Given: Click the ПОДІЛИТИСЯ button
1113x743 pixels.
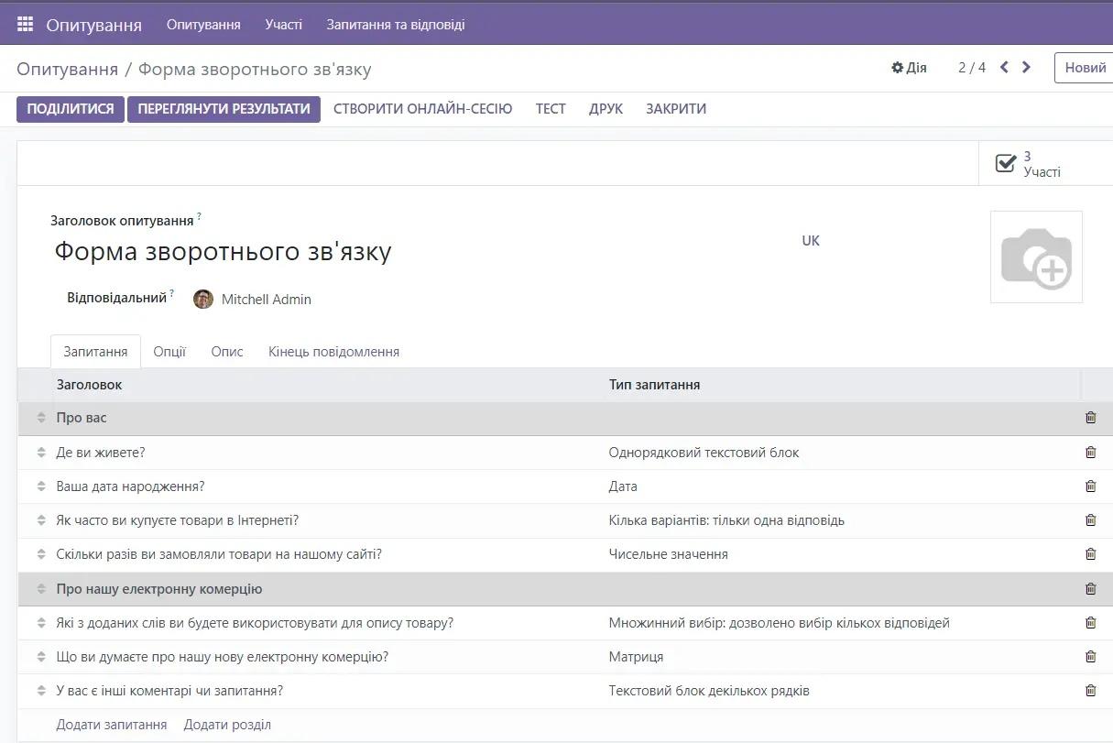Looking at the screenshot, I should [x=71, y=109].
